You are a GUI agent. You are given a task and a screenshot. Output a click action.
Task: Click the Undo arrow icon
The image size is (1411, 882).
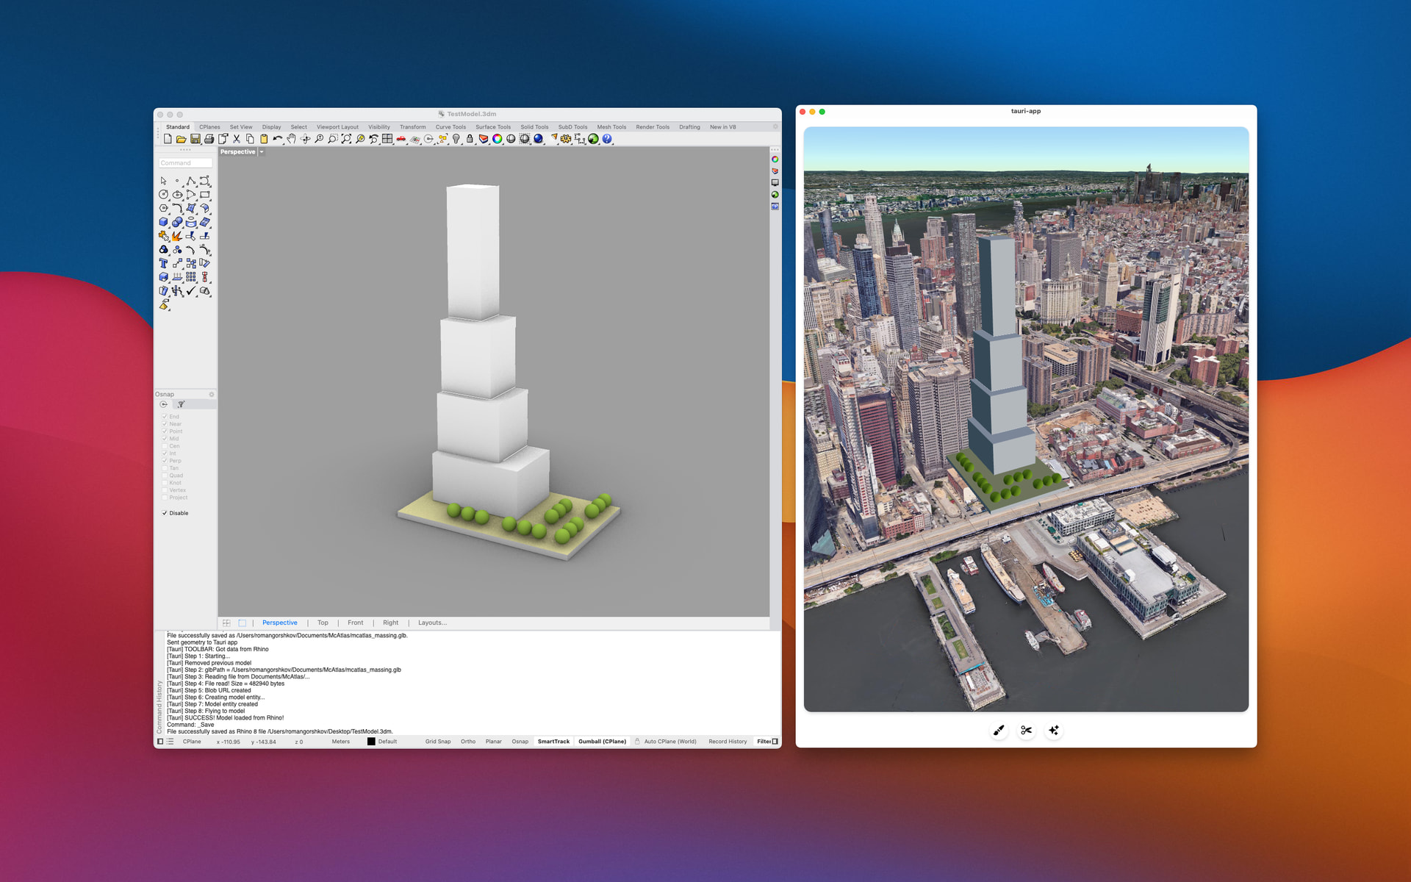(277, 139)
